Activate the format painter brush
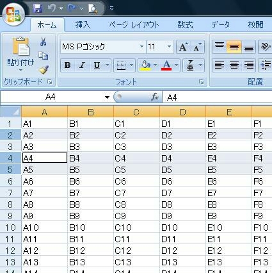 [x=44, y=70]
